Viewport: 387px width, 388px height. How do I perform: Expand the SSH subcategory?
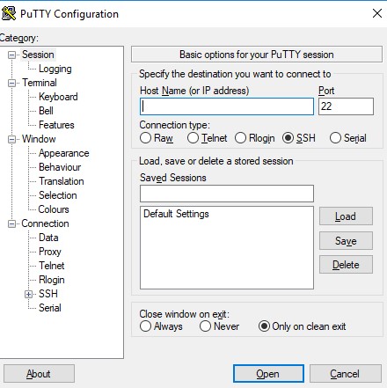point(28,294)
